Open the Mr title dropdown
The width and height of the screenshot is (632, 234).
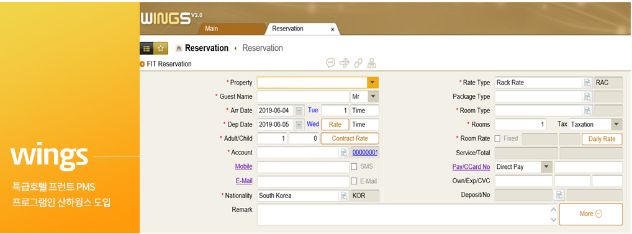tap(373, 97)
